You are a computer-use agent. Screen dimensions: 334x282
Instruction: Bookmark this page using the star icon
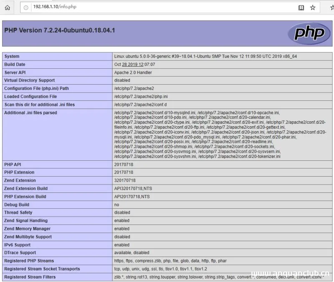click(313, 7)
